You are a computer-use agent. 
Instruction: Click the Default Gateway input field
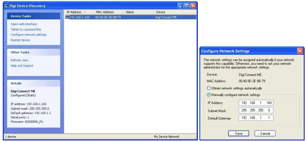coord(256,118)
